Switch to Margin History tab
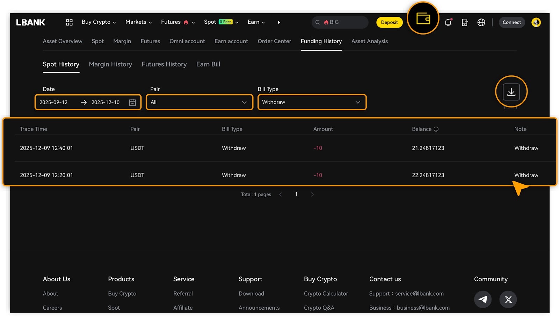Image resolution: width=559 pixels, height=317 pixels. click(x=110, y=64)
